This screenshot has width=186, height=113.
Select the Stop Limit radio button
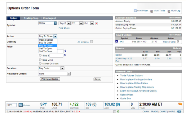tap(40, 60)
